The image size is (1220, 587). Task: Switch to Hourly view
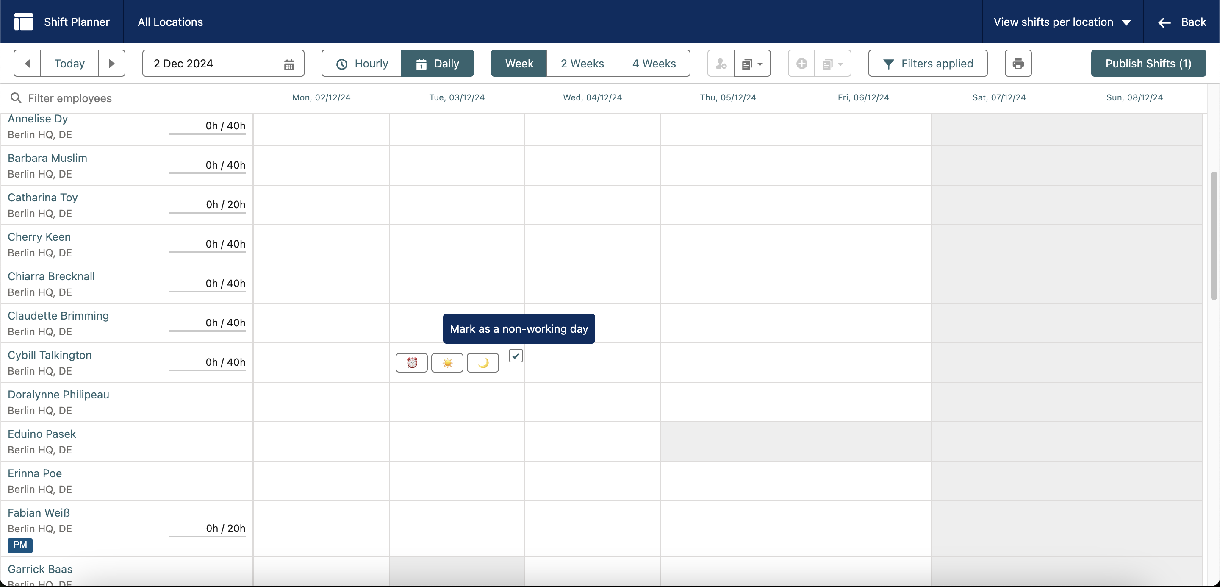(x=361, y=63)
